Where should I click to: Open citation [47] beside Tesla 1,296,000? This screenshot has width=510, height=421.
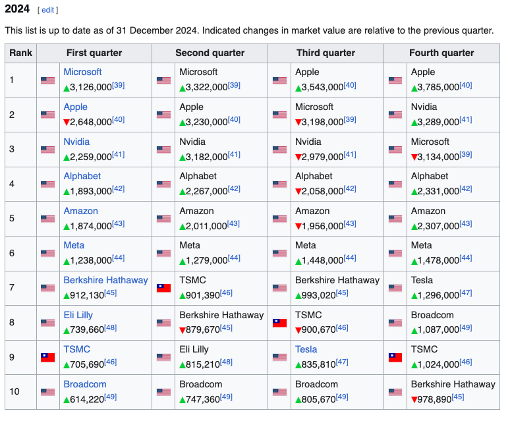(466, 293)
